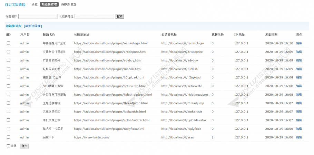314x155 pixels.
Task: Click 编辑 for the ssss short link
Action: click(299, 137)
